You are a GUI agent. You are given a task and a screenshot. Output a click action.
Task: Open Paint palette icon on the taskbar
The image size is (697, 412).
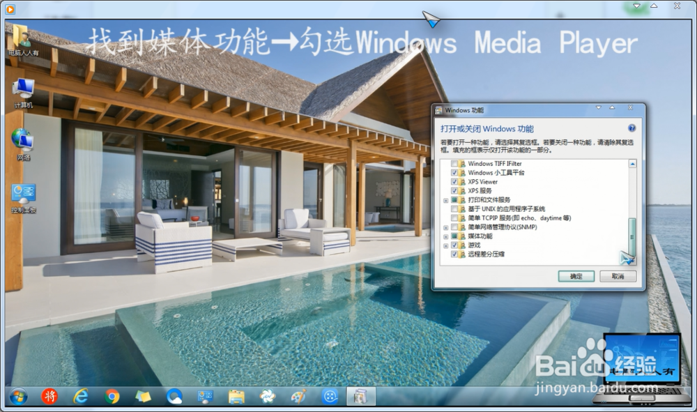(299, 396)
